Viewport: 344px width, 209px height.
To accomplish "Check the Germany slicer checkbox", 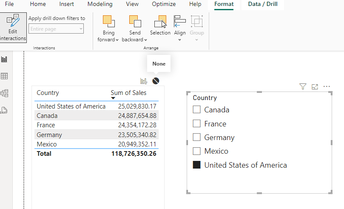I will tap(196, 137).
